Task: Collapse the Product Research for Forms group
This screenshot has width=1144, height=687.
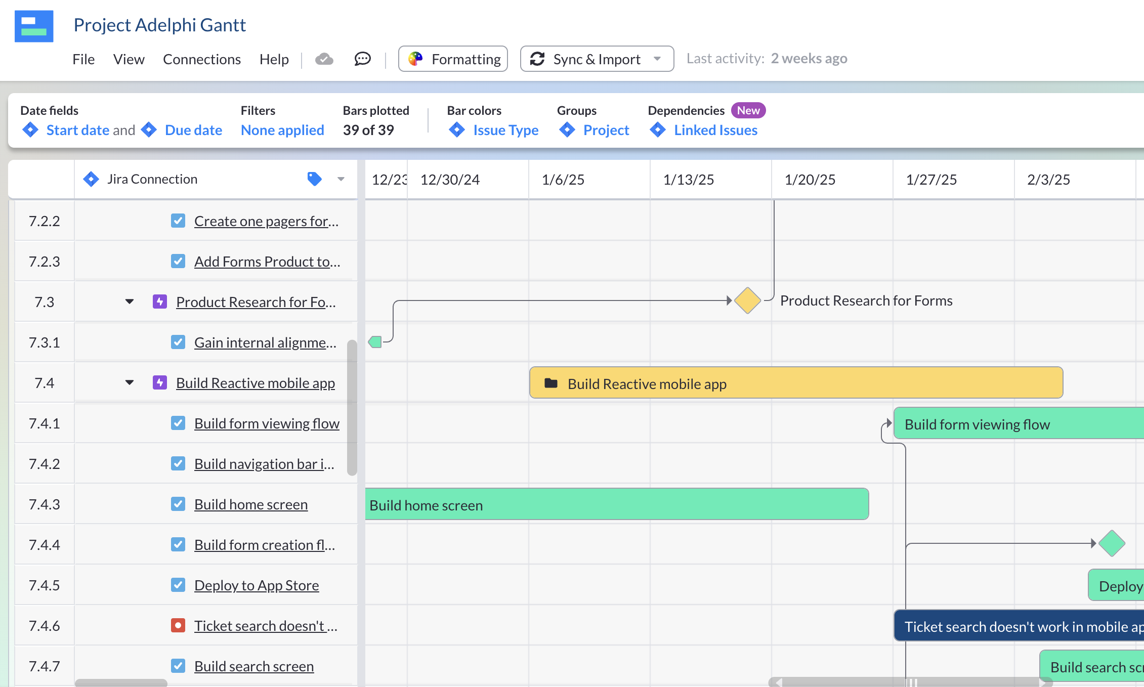Action: (130, 301)
